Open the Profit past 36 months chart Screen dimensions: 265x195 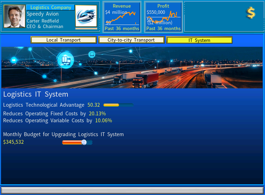coord(163,17)
